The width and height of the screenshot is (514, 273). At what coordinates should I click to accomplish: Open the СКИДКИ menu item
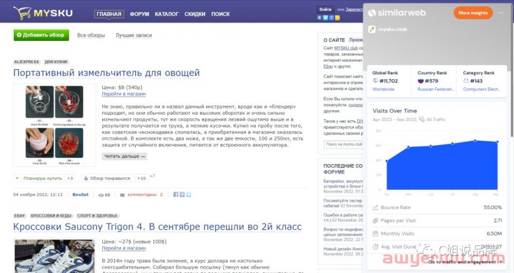click(195, 14)
